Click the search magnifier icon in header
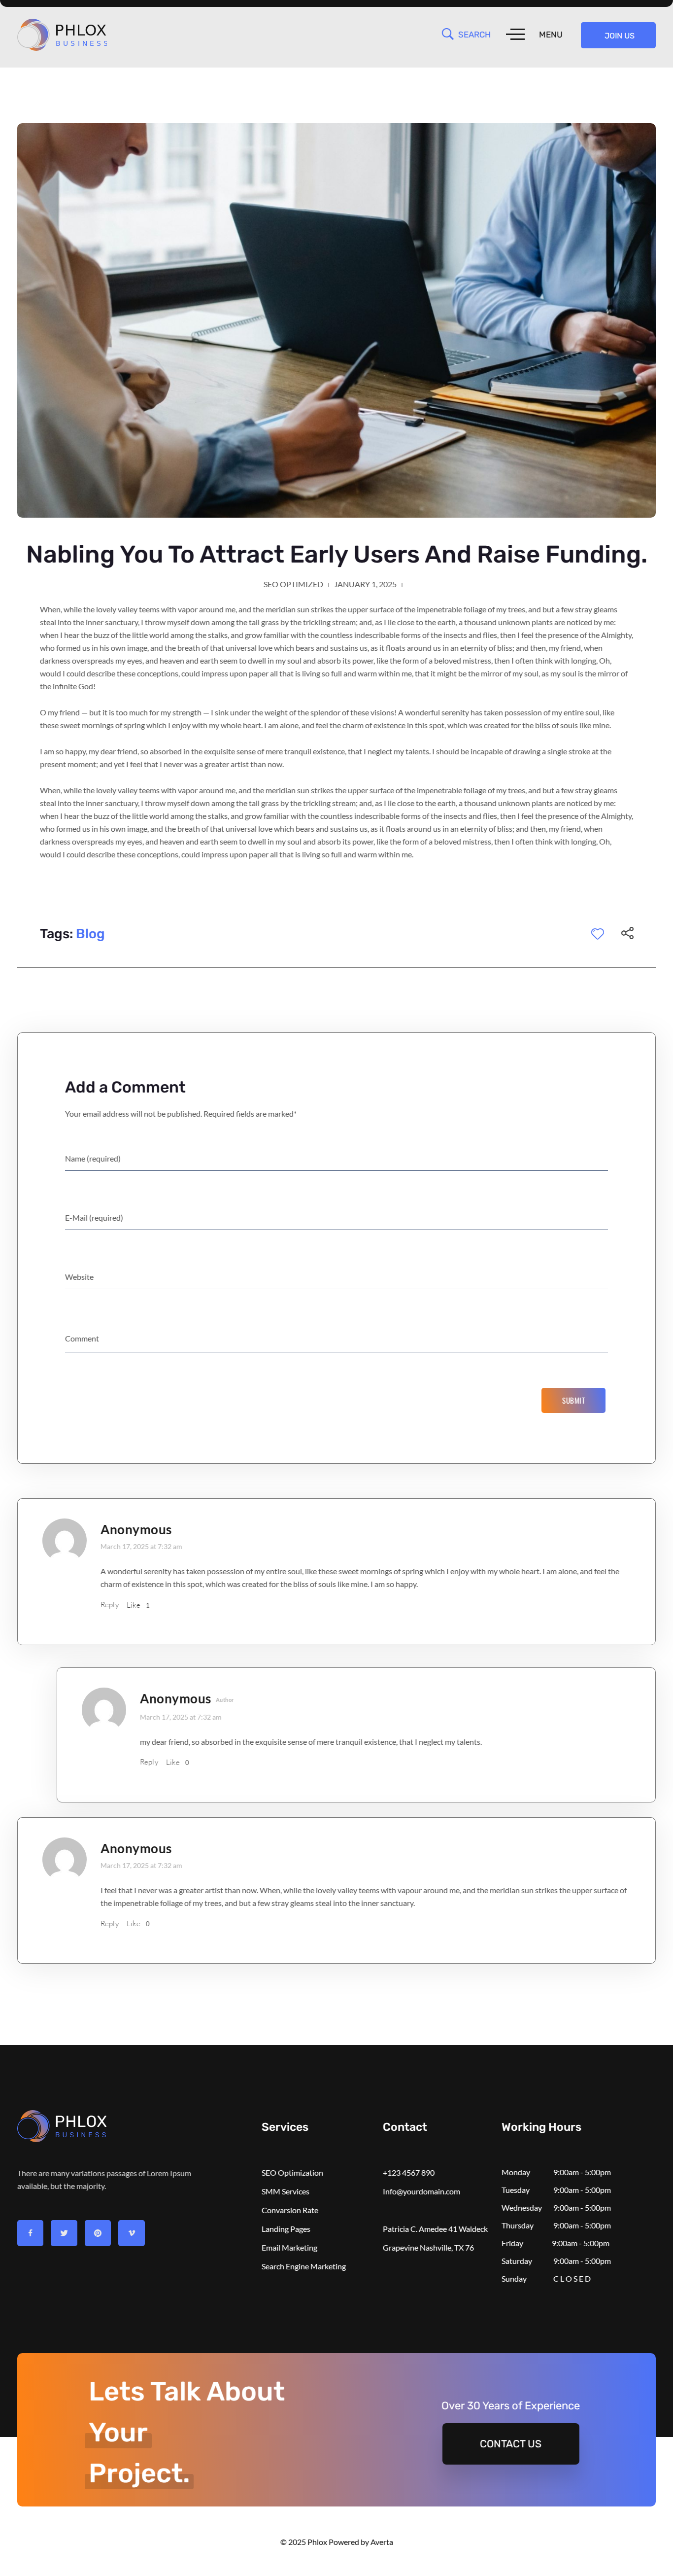This screenshot has height=2576, width=673. [x=447, y=34]
